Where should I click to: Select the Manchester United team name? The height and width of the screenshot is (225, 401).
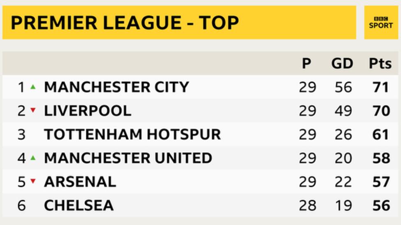128,158
